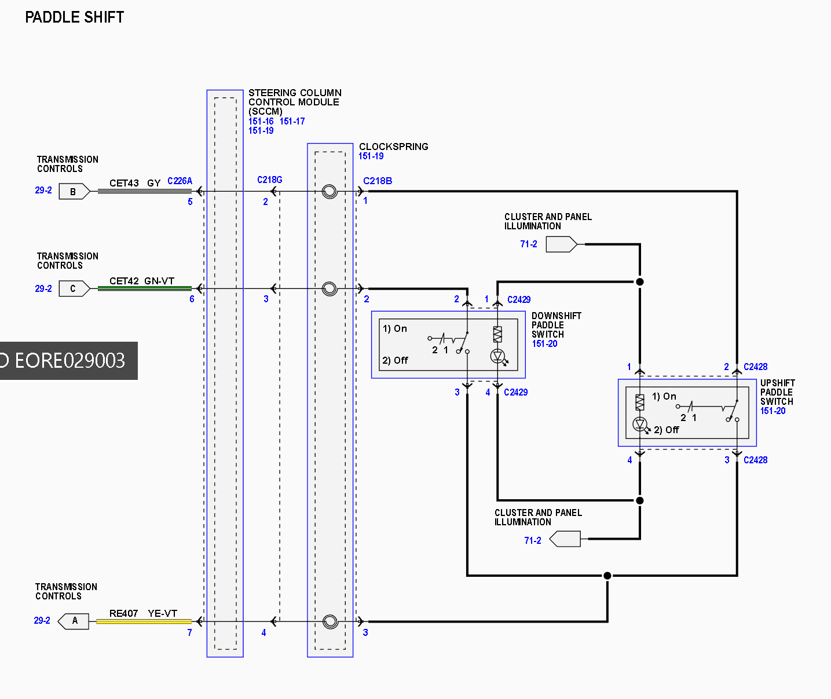Click the EORE029003 overlay label
This screenshot has width=831, height=699.
tap(68, 361)
